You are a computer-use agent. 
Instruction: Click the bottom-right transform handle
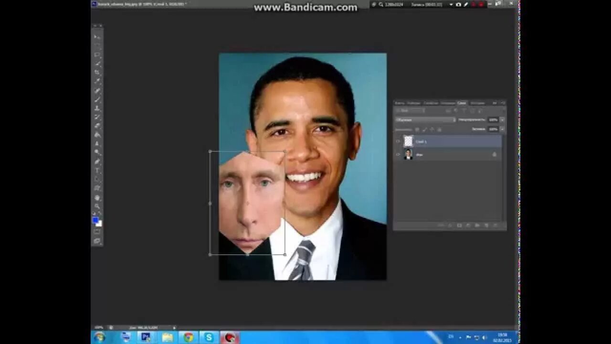285,255
